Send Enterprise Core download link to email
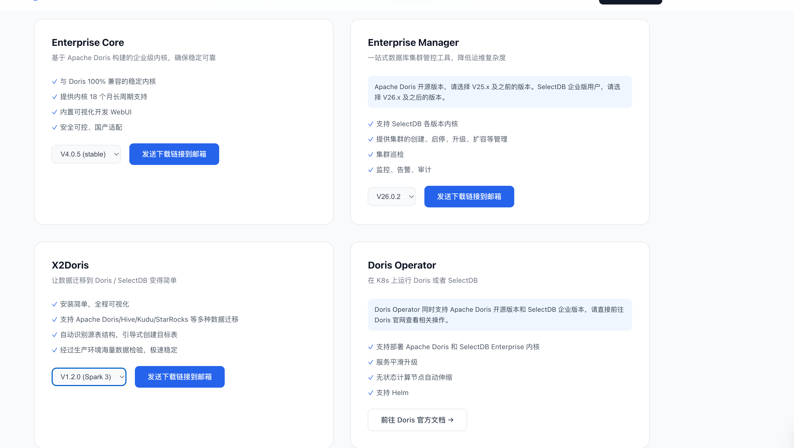 [174, 154]
